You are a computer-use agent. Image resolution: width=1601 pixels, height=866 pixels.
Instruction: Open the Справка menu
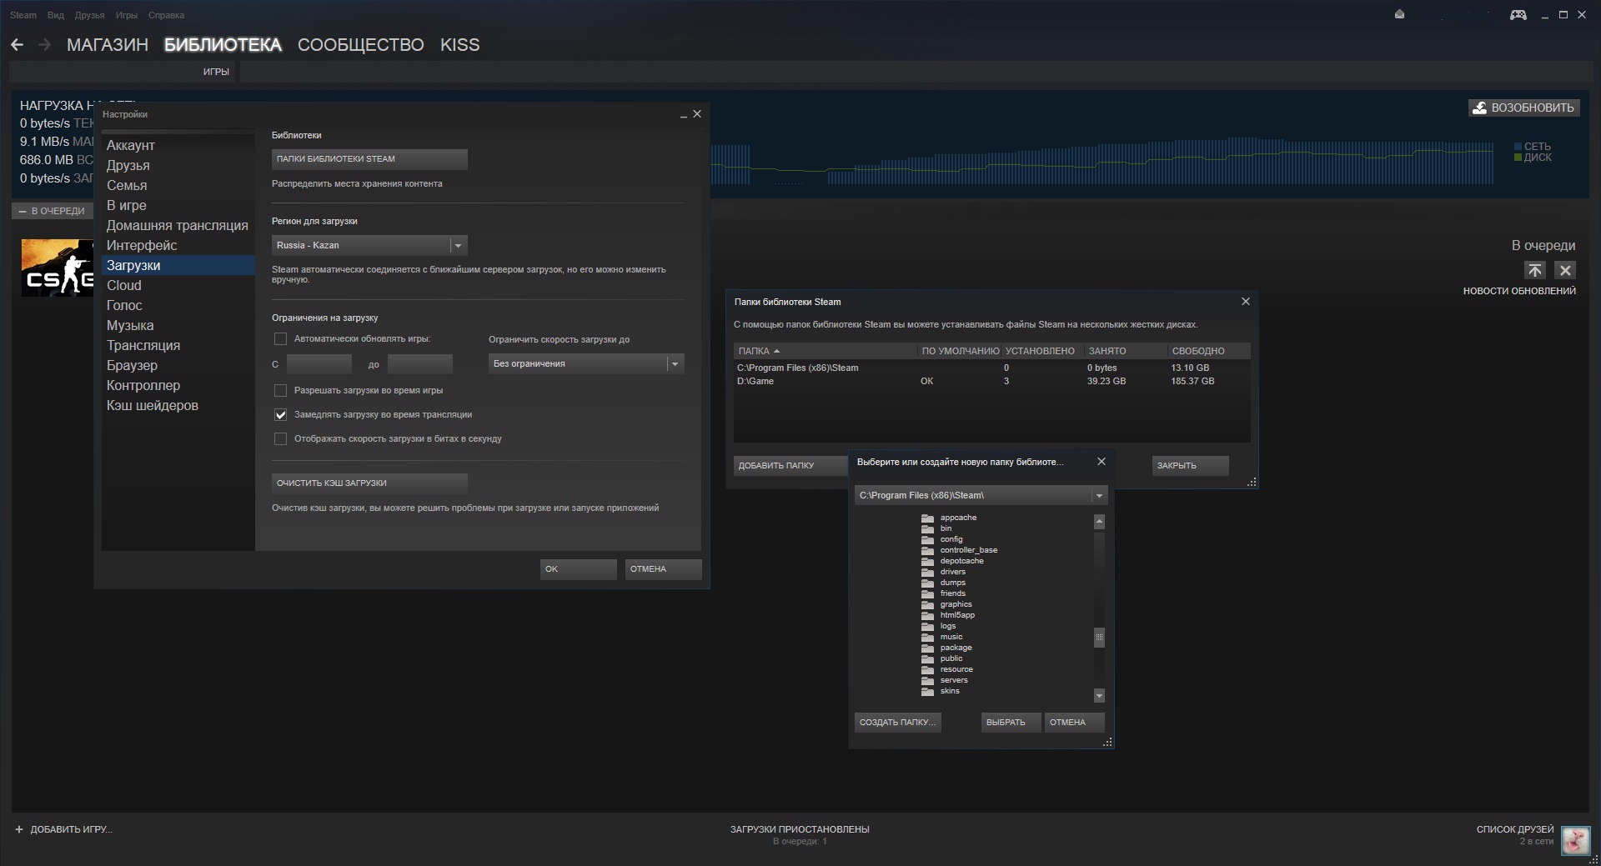[166, 15]
